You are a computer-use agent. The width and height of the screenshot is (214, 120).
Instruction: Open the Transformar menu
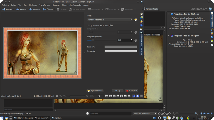click(x=45, y=5)
